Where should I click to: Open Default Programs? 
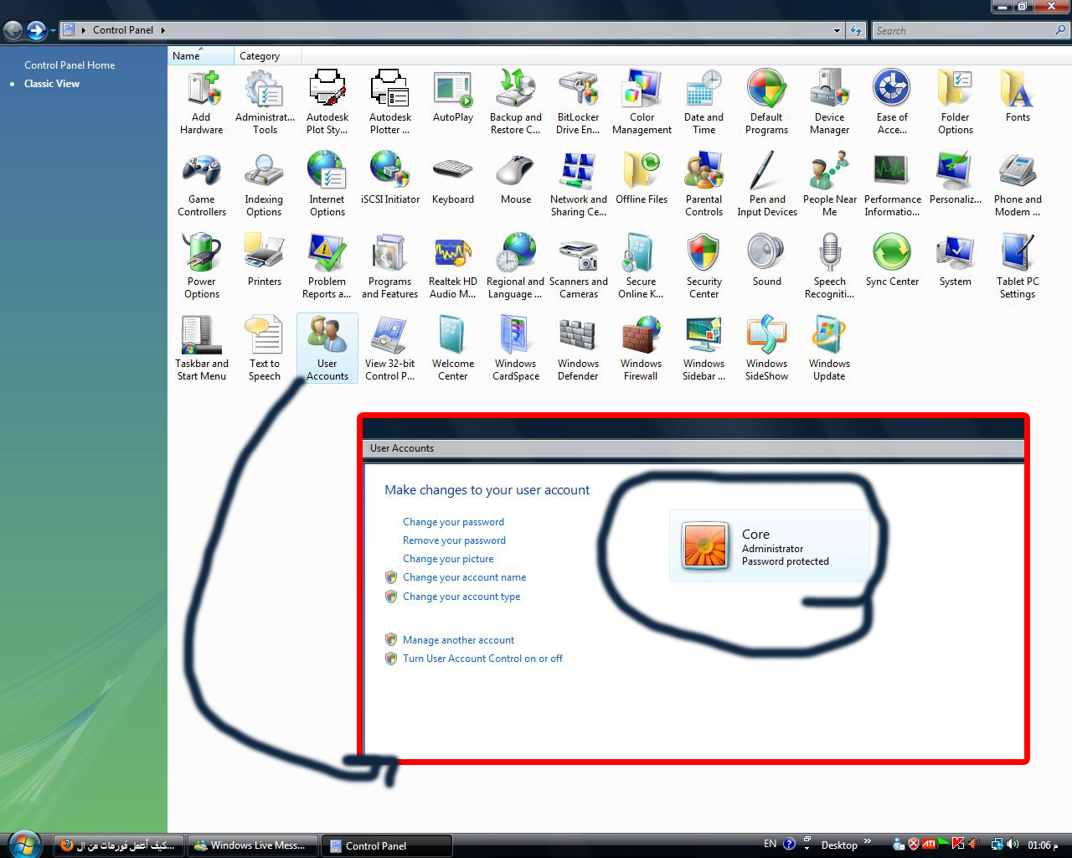[x=766, y=102]
